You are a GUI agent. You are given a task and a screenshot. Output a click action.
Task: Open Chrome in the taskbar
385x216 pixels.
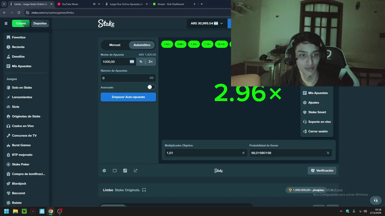tap(51, 211)
